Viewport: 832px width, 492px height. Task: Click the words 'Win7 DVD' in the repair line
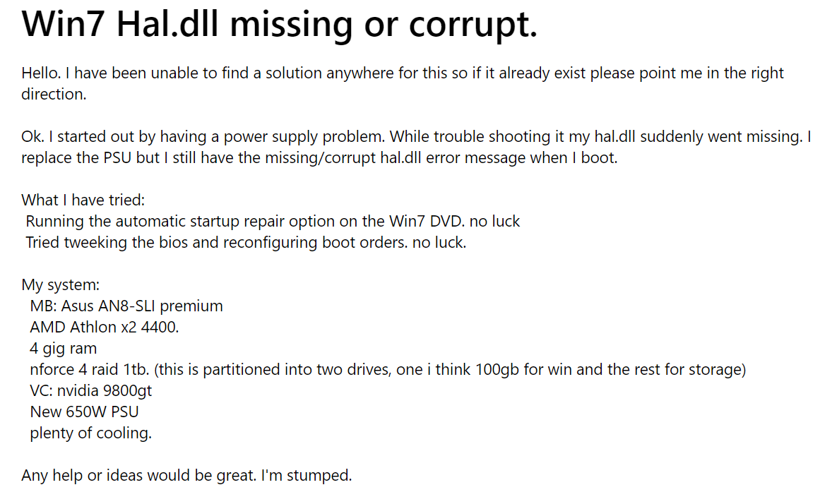pos(426,221)
